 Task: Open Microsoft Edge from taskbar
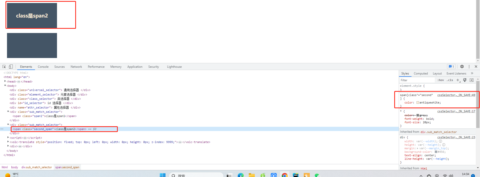point(240,175)
